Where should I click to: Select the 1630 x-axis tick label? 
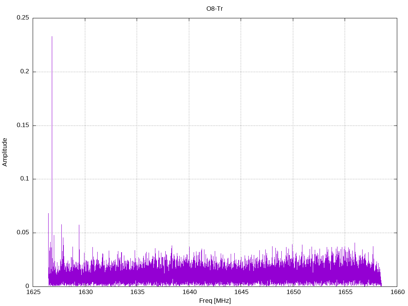85,292
